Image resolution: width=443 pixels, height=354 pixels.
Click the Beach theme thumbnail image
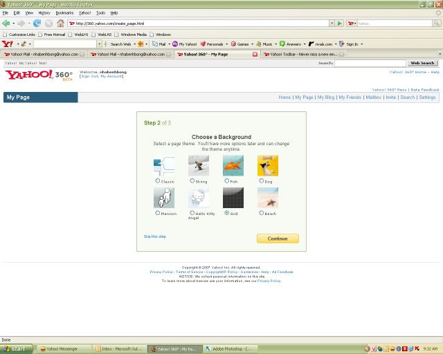pos(268,198)
